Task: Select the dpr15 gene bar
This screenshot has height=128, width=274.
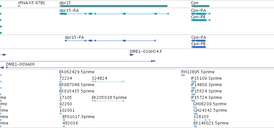Action: pyautogui.click(x=113, y=6)
